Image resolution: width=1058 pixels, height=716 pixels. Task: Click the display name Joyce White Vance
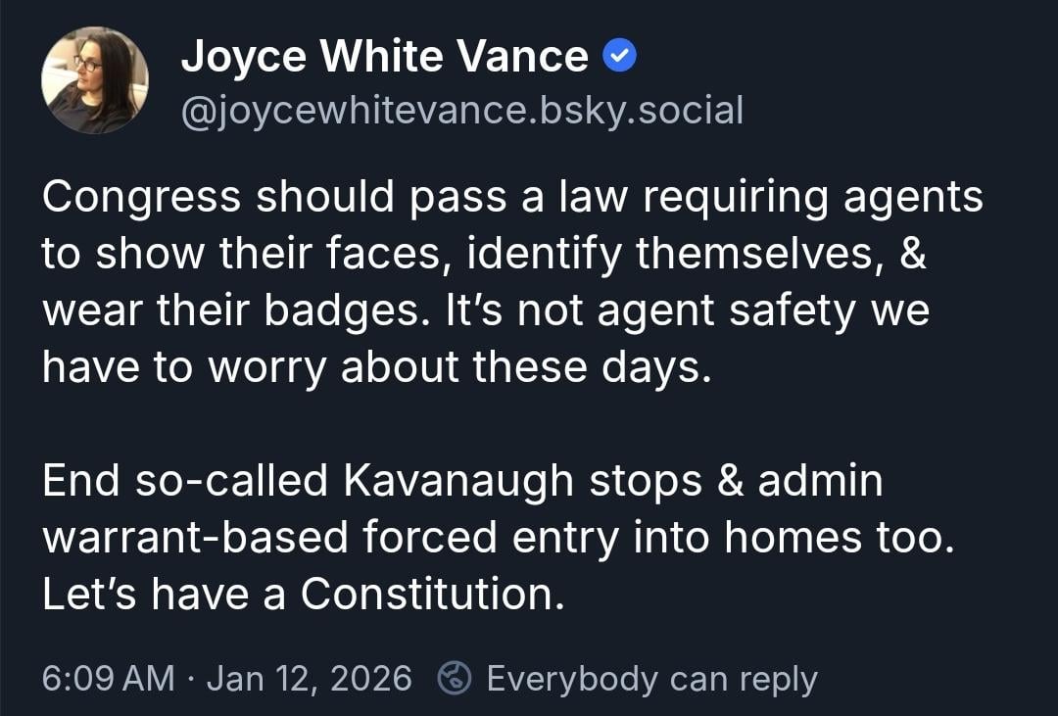click(385, 59)
